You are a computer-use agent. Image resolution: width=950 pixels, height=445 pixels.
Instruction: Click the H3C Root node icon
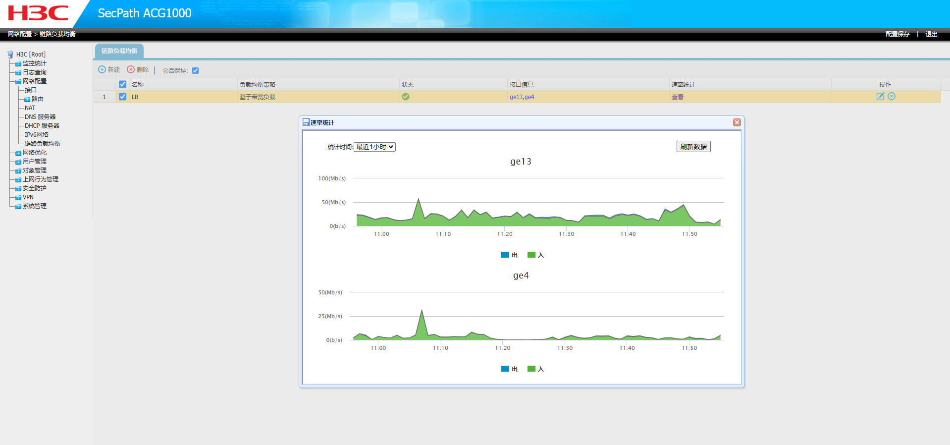[10, 55]
